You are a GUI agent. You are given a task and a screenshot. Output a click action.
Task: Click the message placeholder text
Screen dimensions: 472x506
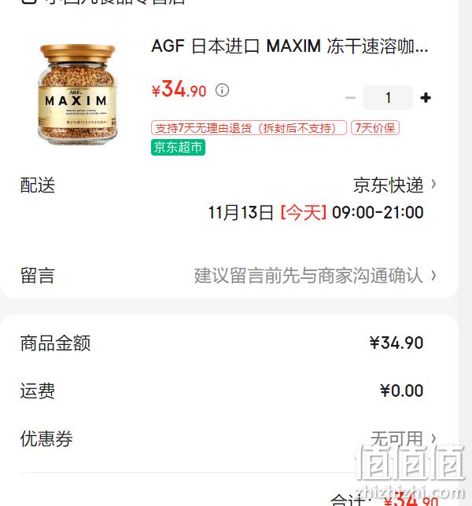[308, 276]
